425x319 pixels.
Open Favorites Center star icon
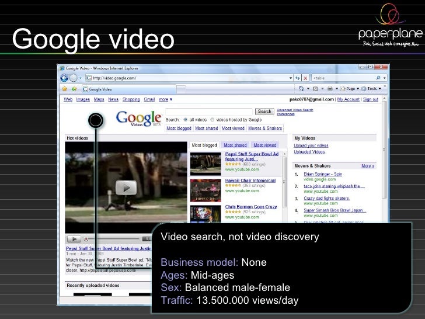pyautogui.click(x=64, y=89)
